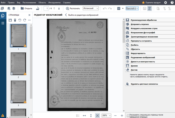Expand the Яркость и контрастность section

coord(142,61)
